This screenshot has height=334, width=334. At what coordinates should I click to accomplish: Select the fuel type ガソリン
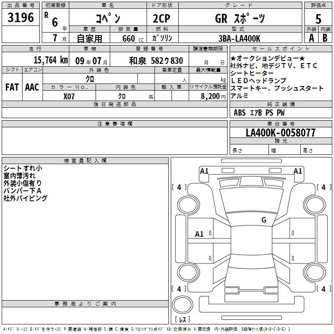tap(162, 38)
